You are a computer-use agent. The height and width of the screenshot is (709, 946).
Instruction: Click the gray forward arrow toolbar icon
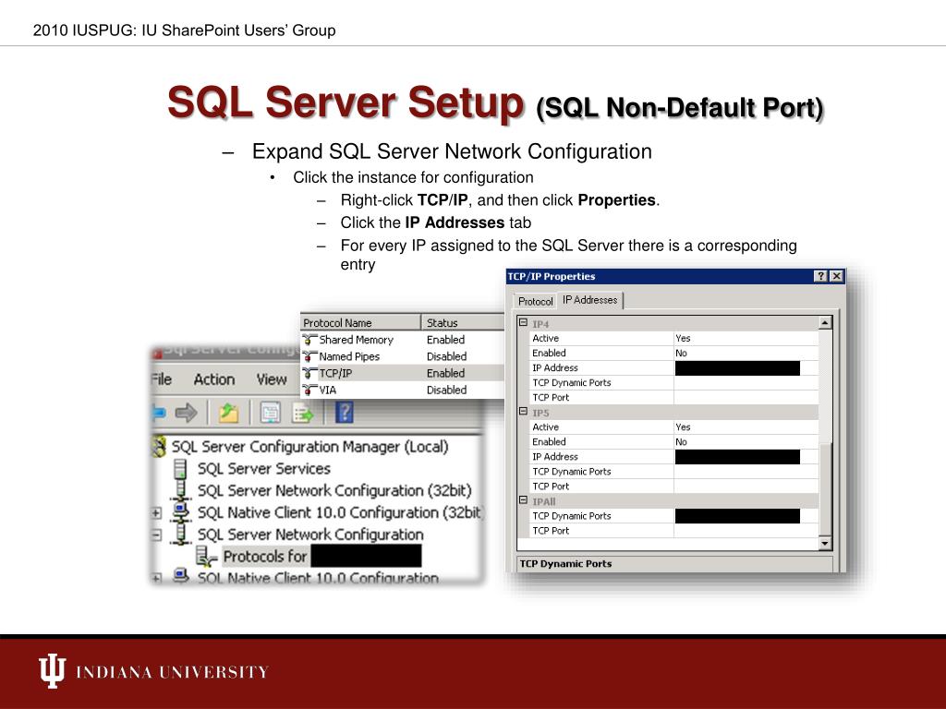coord(187,413)
